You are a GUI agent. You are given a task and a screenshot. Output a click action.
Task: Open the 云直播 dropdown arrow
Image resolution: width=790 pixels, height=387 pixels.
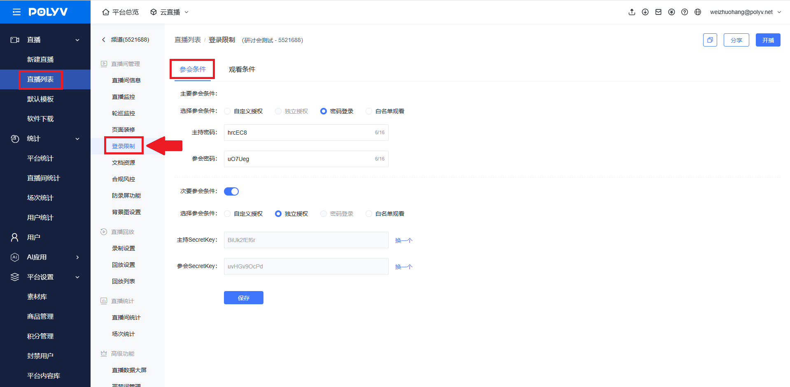pos(186,12)
